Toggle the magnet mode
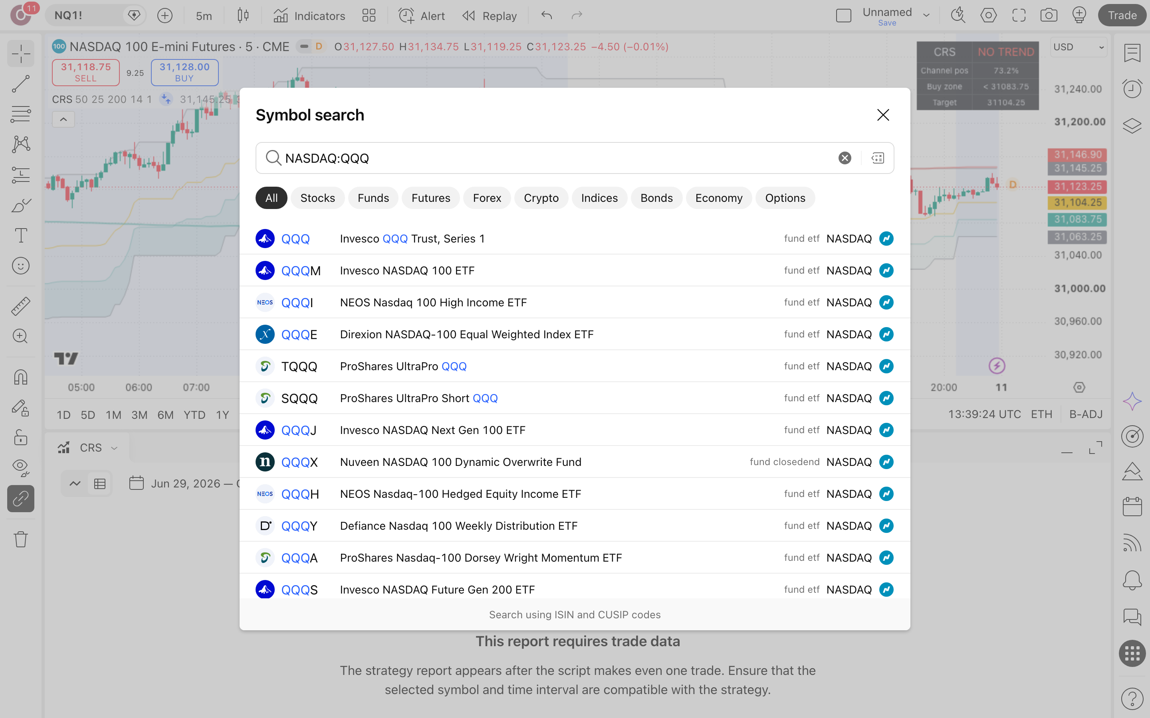The height and width of the screenshot is (718, 1150). (x=20, y=377)
